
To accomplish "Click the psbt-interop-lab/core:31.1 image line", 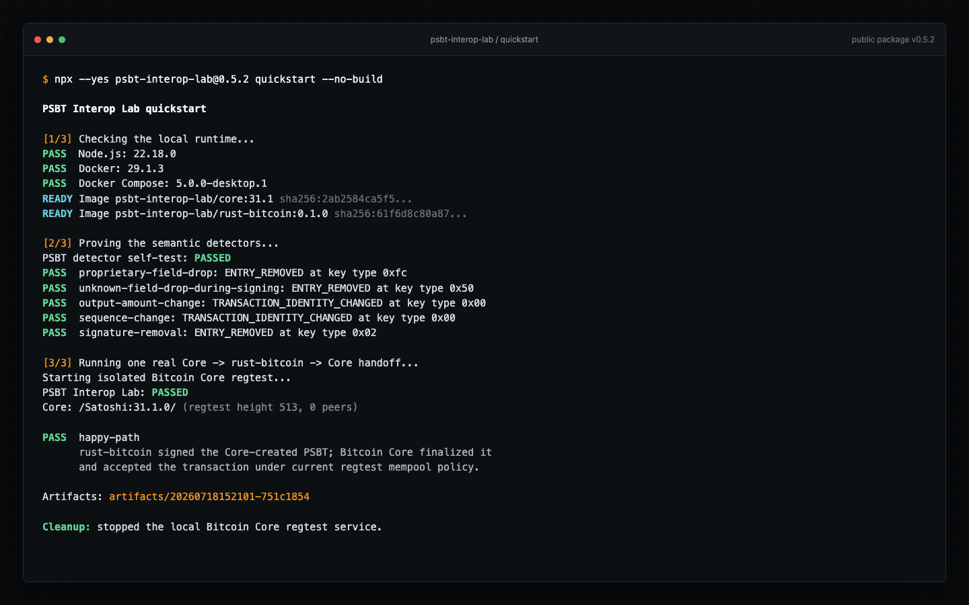I will coord(227,199).
